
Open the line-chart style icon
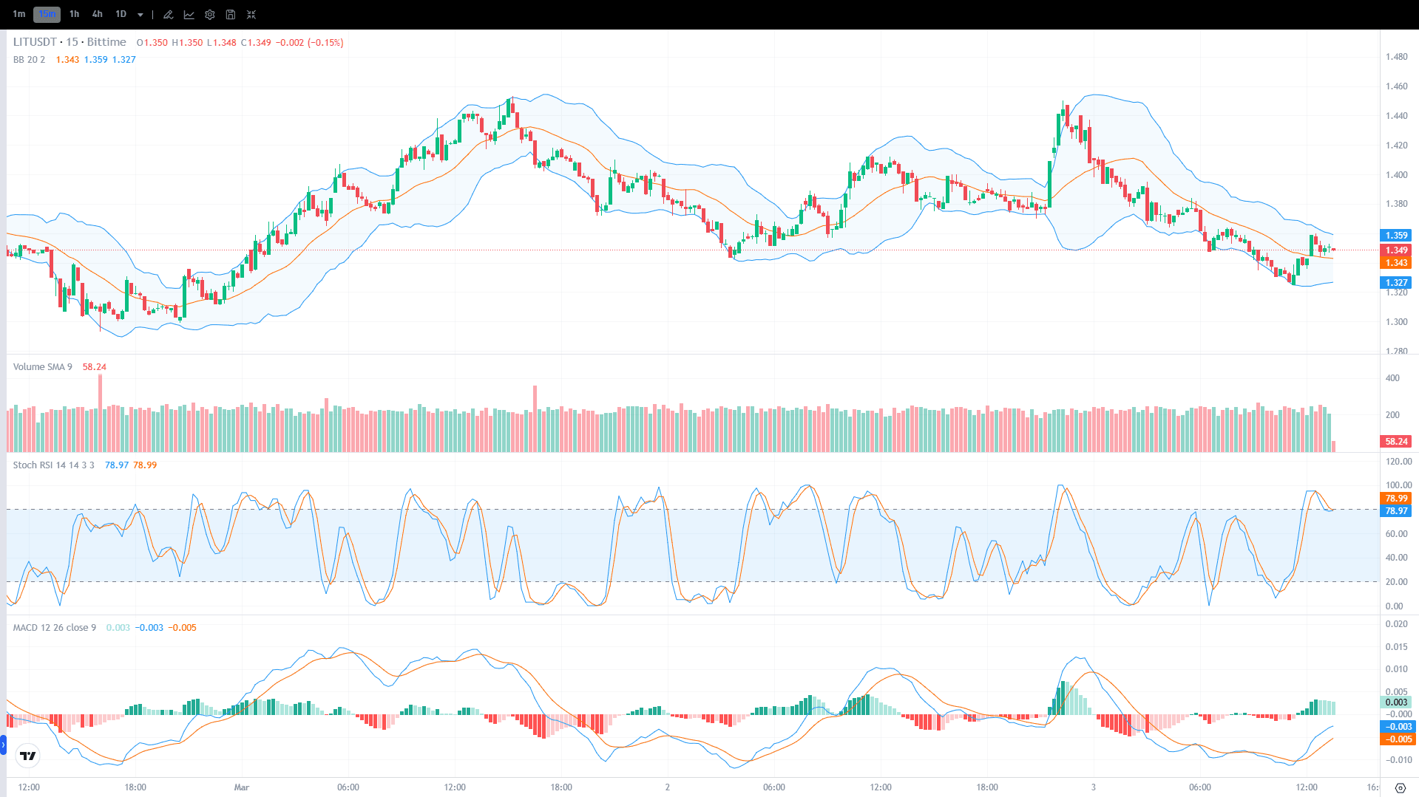click(189, 14)
